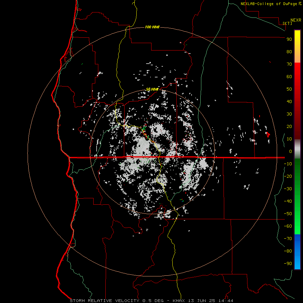Click the 50 value on velocity scale
The image size is (303, 303).
pos(289,89)
